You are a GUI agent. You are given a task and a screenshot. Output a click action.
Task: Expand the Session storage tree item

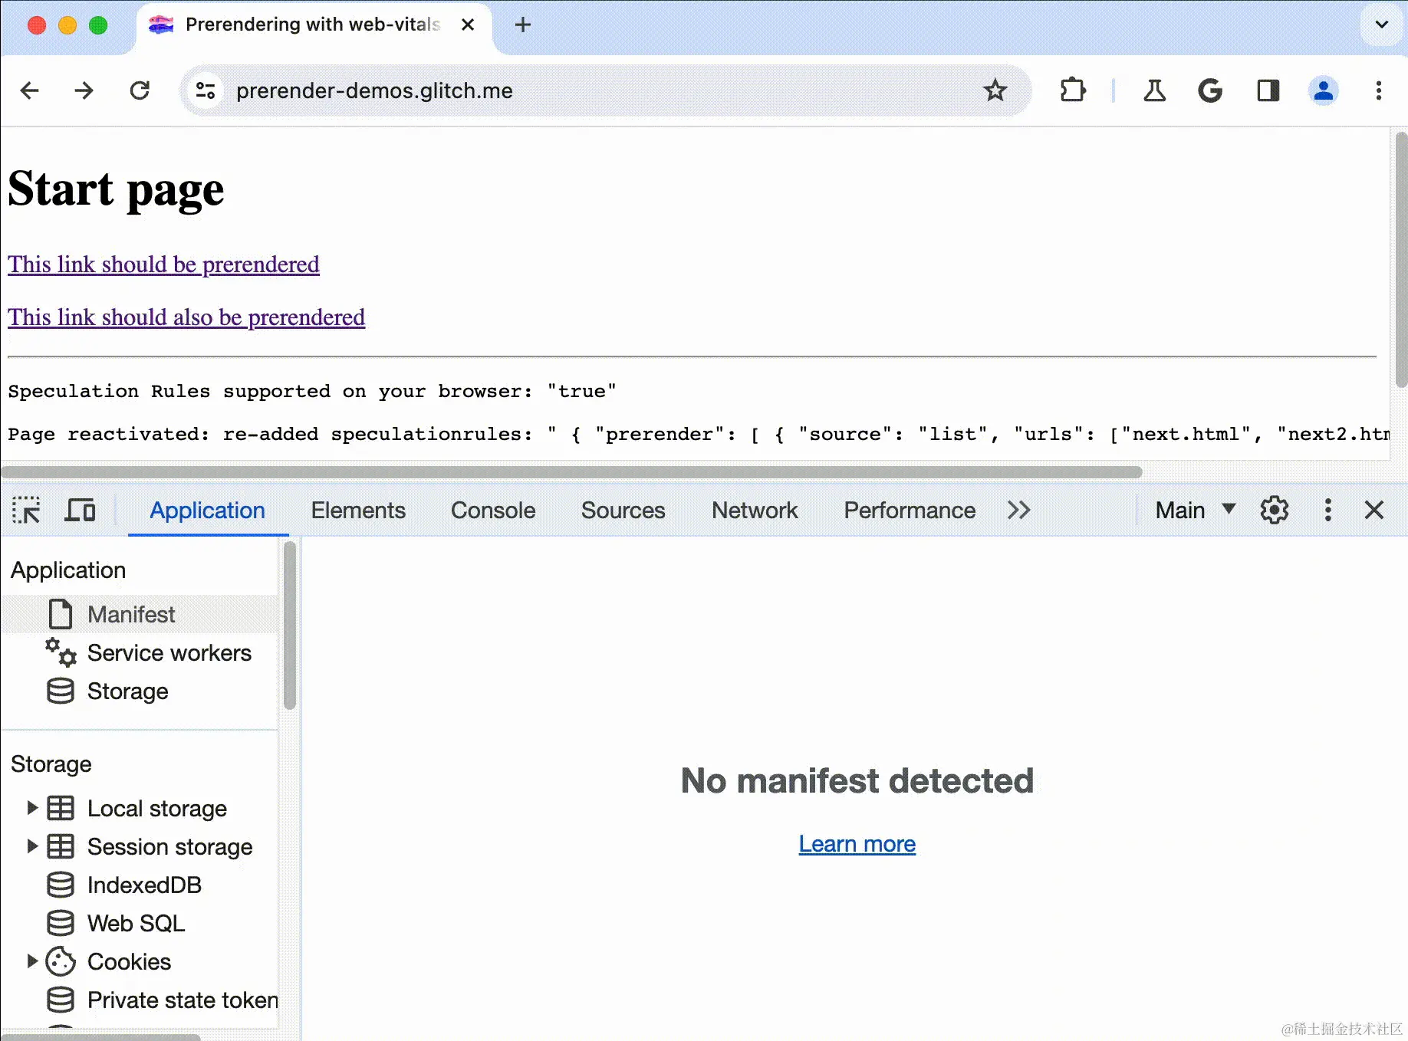(x=32, y=846)
